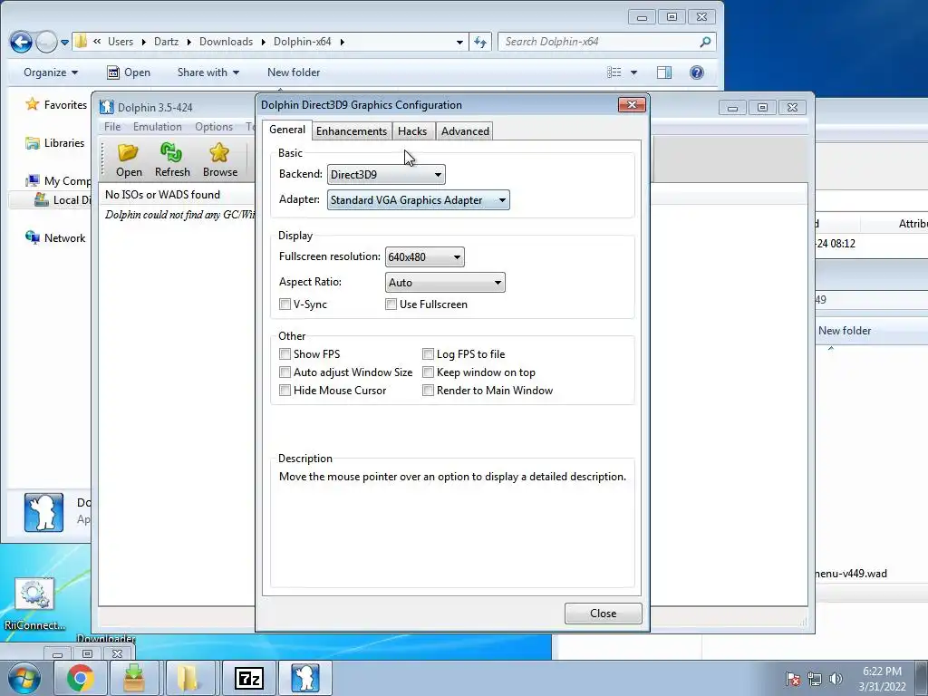The image size is (928, 696).
Task: Select the Libraries icon in Explorer sidebar
Action: pos(32,143)
